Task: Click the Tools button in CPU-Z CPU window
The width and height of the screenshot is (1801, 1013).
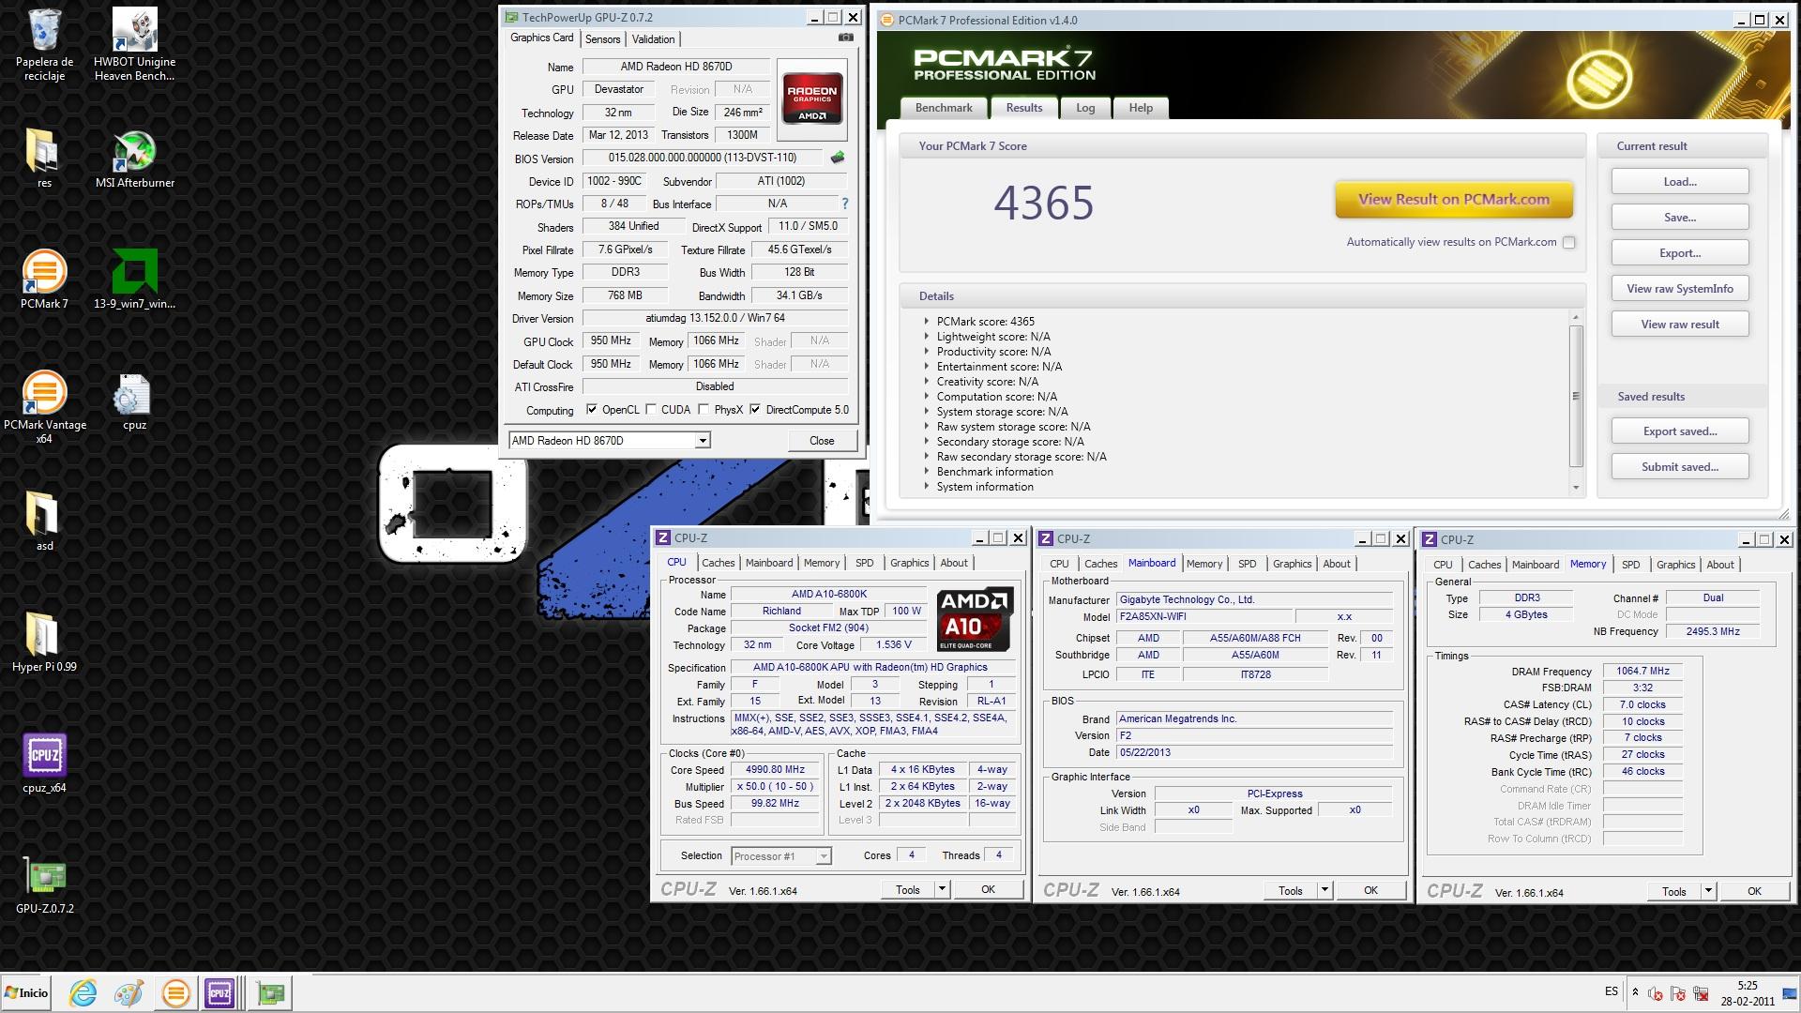Action: (x=908, y=889)
